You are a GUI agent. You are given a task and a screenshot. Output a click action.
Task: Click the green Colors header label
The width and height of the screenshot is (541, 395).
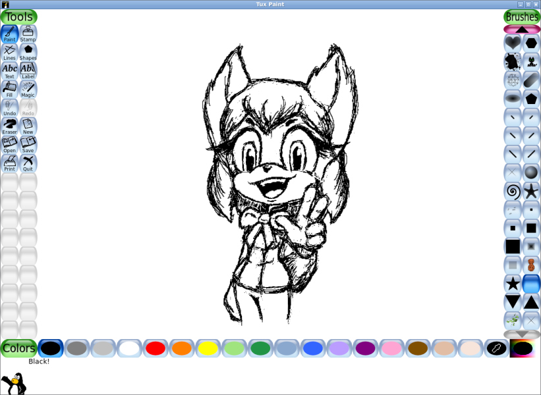(x=18, y=348)
